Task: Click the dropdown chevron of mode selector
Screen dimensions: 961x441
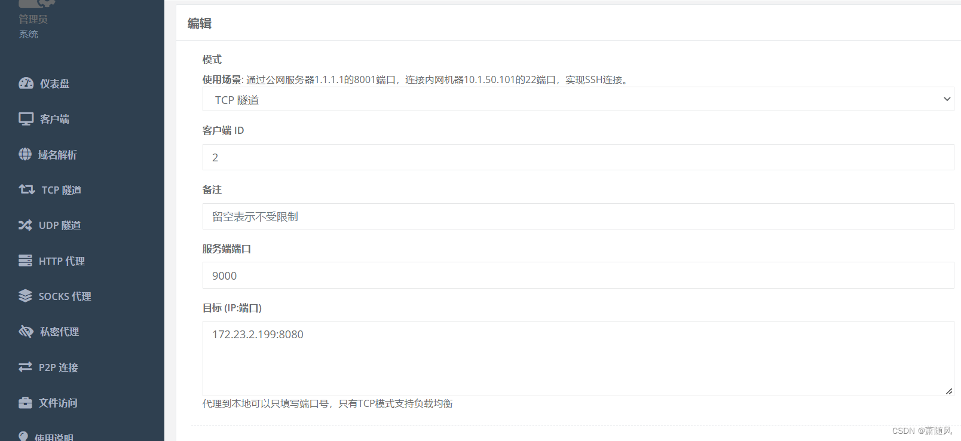Action: pyautogui.click(x=947, y=99)
